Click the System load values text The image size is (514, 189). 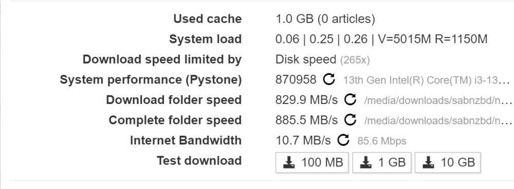[381, 39]
